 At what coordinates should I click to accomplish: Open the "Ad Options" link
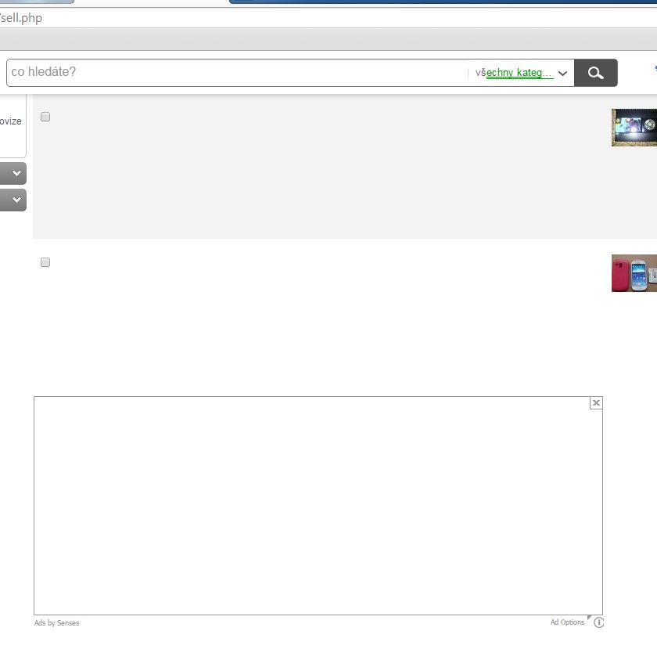(x=567, y=622)
